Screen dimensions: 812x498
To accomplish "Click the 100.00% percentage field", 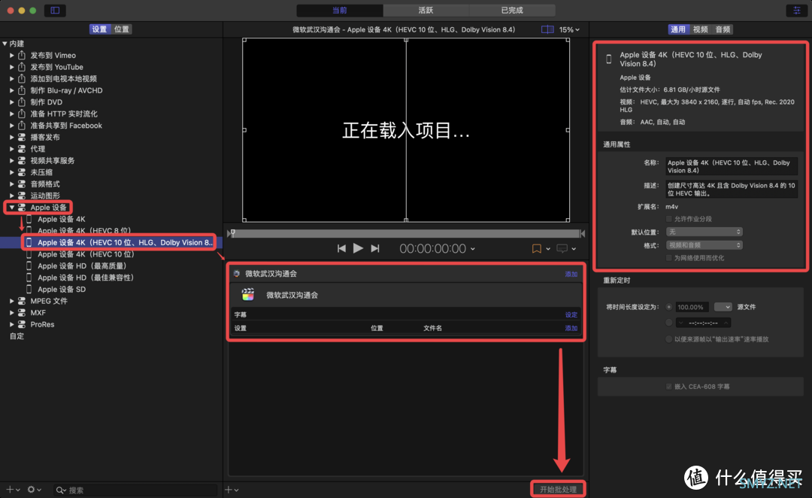I will [692, 307].
